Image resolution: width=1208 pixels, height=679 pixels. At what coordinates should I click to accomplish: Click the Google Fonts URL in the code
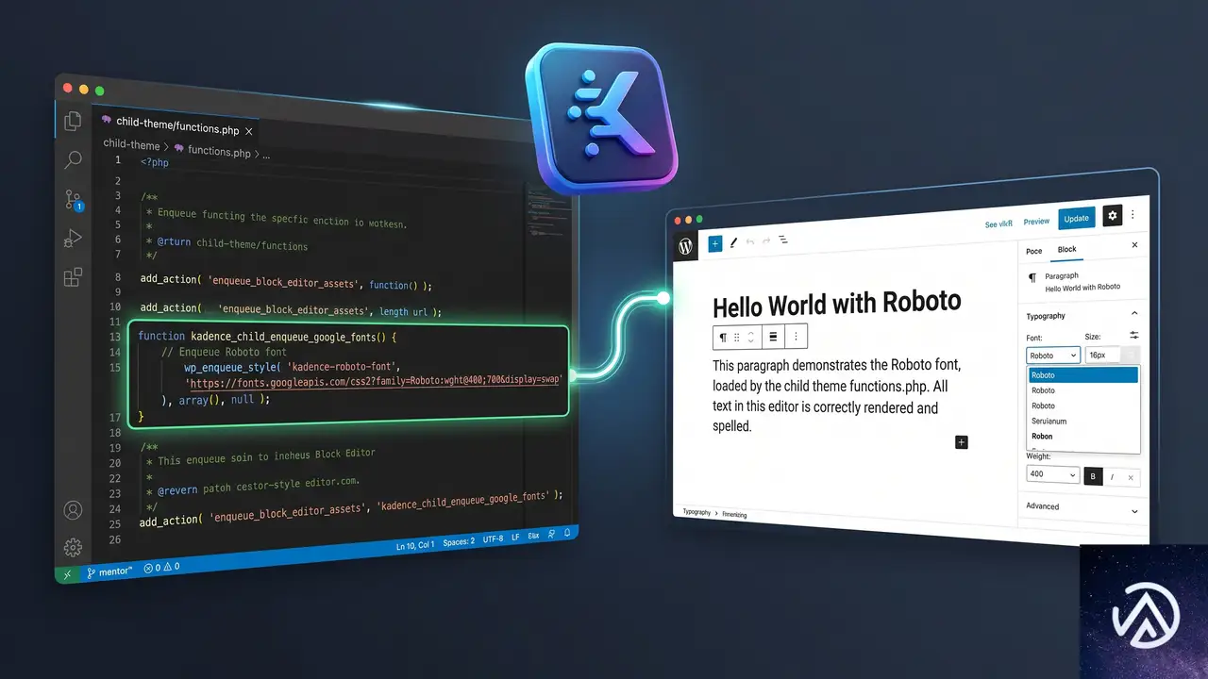click(376, 382)
